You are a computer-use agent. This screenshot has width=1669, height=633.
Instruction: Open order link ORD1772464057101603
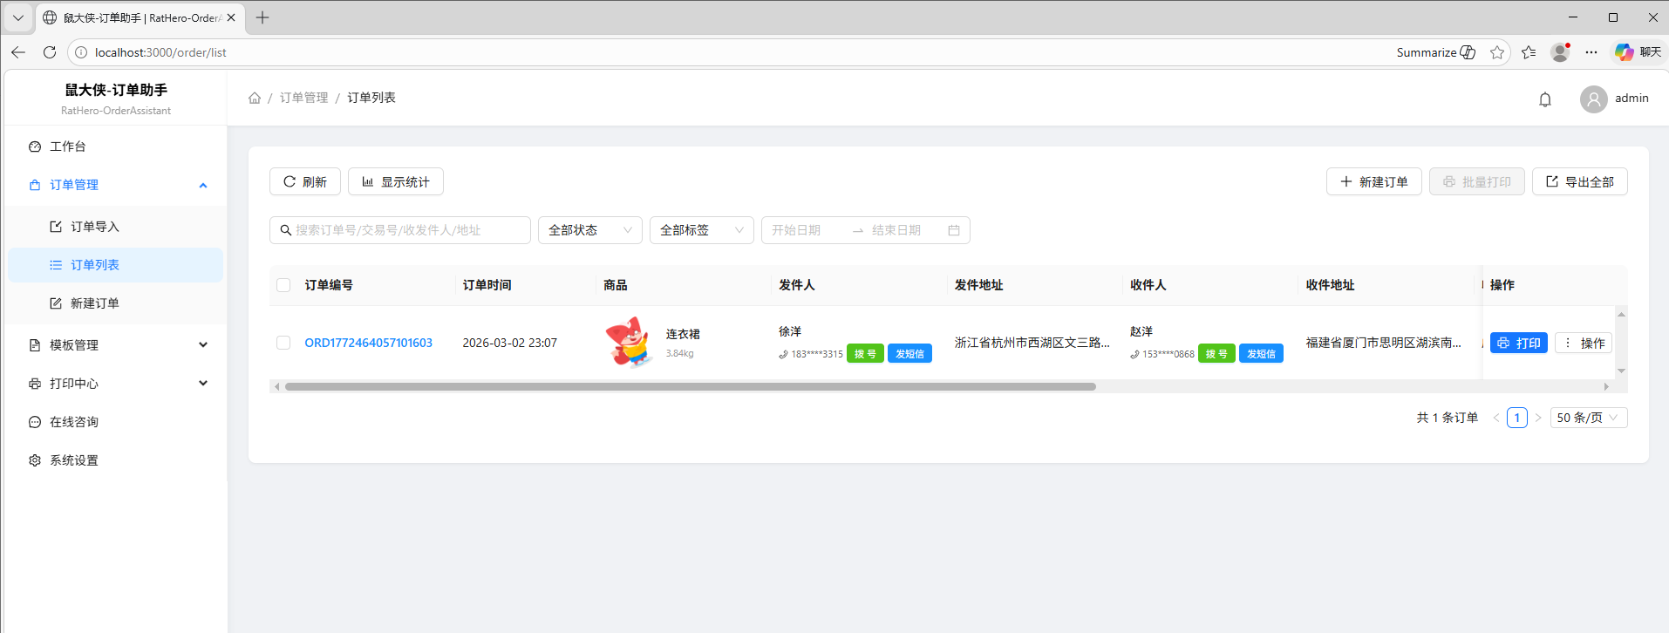click(368, 343)
